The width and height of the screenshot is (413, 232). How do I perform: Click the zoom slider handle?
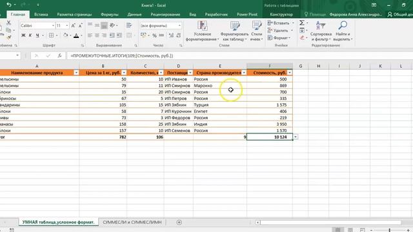[390, 230]
